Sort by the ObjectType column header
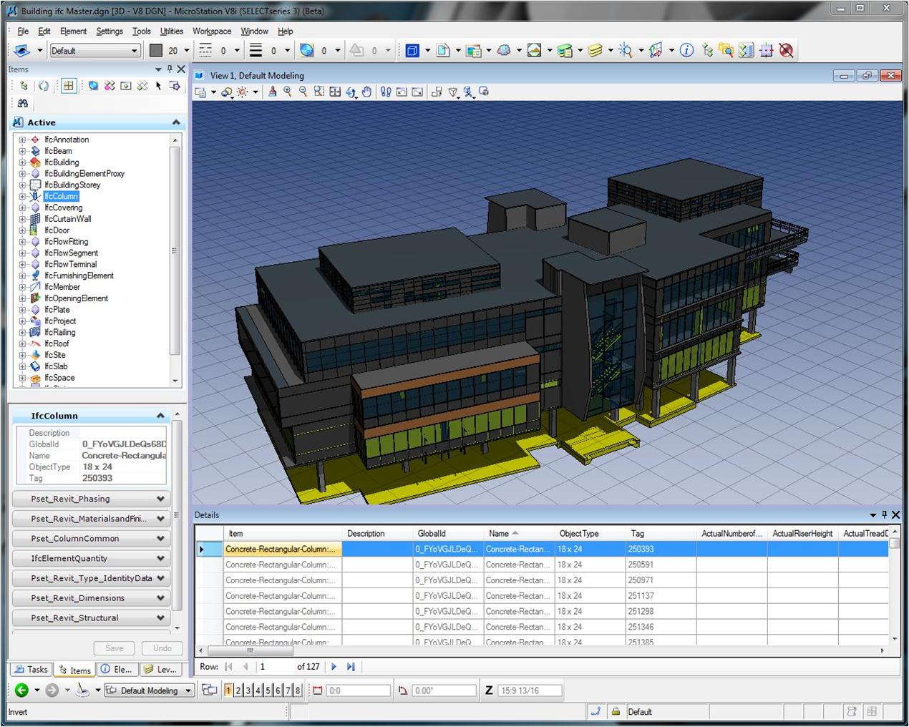Image resolution: width=909 pixels, height=727 pixels. 578,534
